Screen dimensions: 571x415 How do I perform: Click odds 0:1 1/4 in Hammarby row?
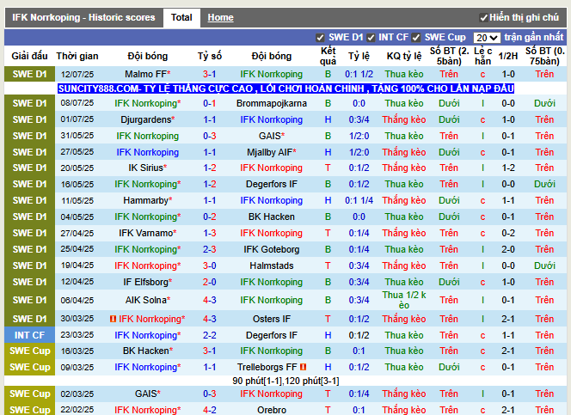[359, 200]
